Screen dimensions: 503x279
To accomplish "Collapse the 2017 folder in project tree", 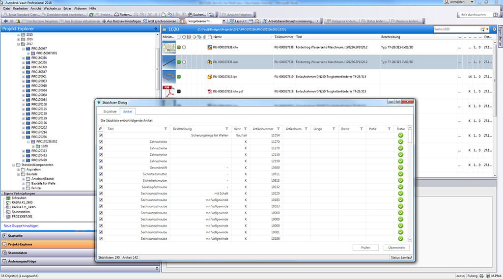I will coord(19,44).
